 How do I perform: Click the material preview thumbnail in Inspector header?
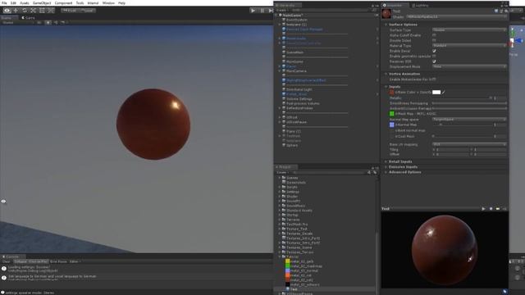coord(386,14)
